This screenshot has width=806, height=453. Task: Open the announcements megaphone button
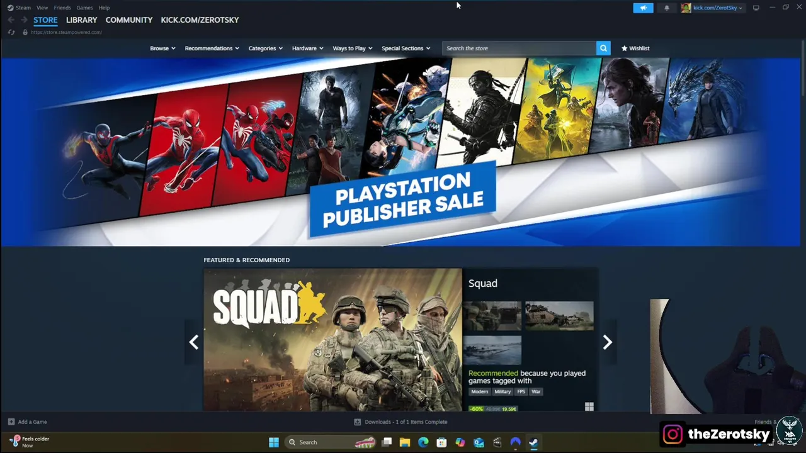coord(643,8)
